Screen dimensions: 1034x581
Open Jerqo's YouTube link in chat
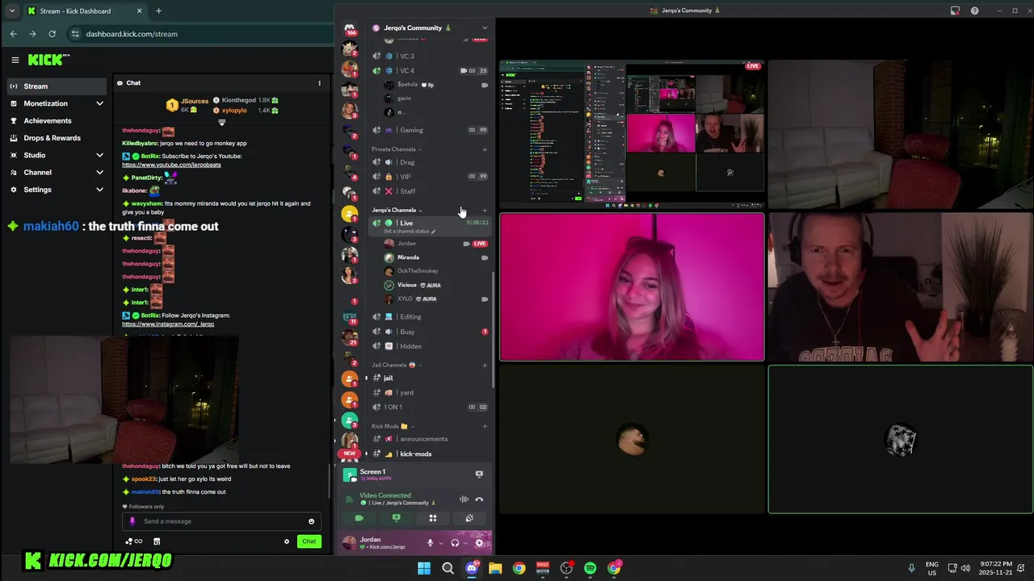pos(171,165)
